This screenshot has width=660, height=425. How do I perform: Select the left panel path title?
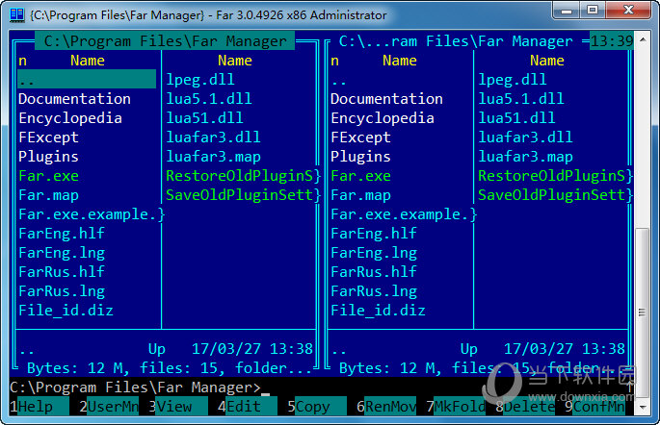coord(165,41)
